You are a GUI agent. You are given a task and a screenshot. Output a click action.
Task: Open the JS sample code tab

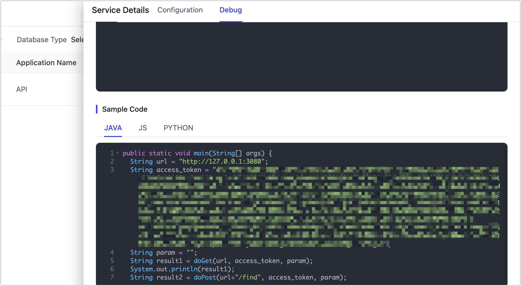click(143, 128)
